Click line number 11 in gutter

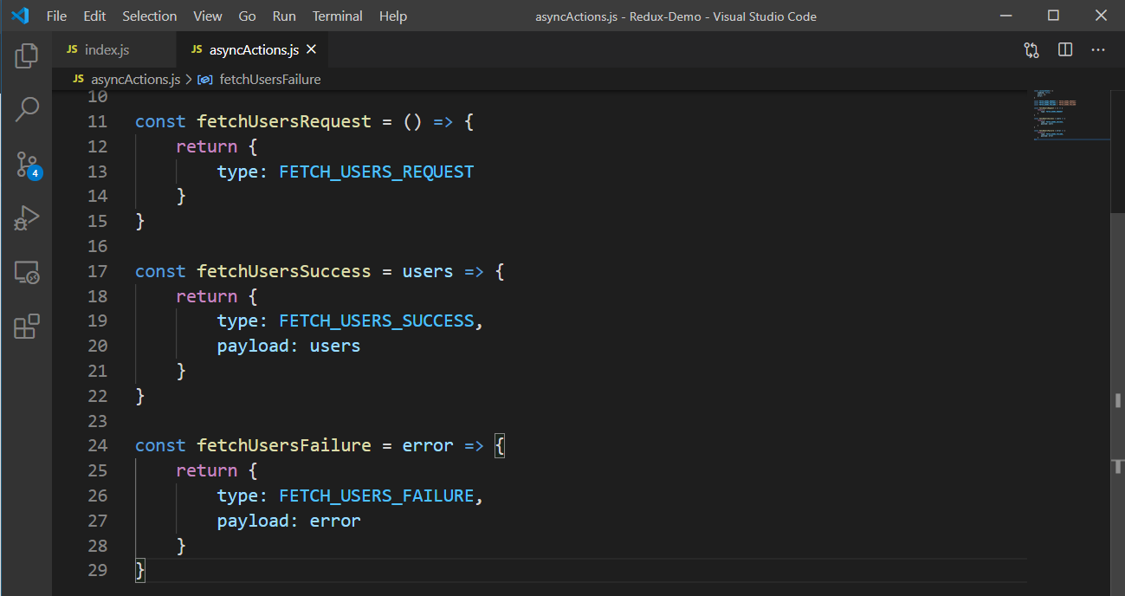point(98,121)
